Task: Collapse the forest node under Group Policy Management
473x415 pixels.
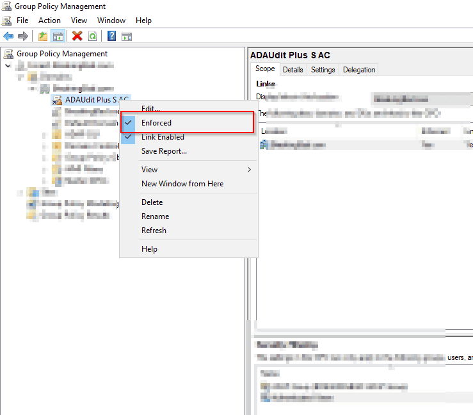Action: (7, 65)
